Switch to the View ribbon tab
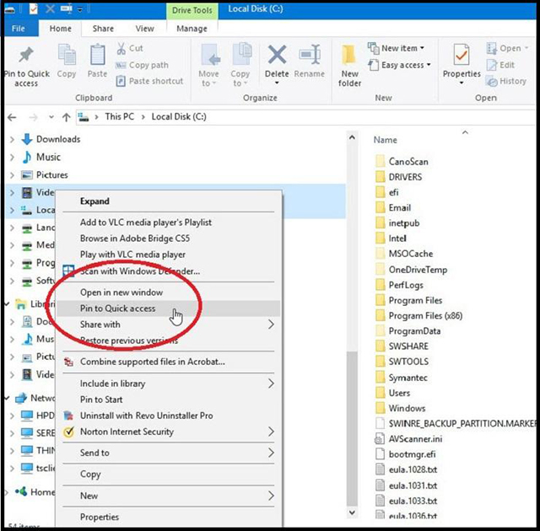Image resolution: width=540 pixels, height=531 pixels. 144,28
